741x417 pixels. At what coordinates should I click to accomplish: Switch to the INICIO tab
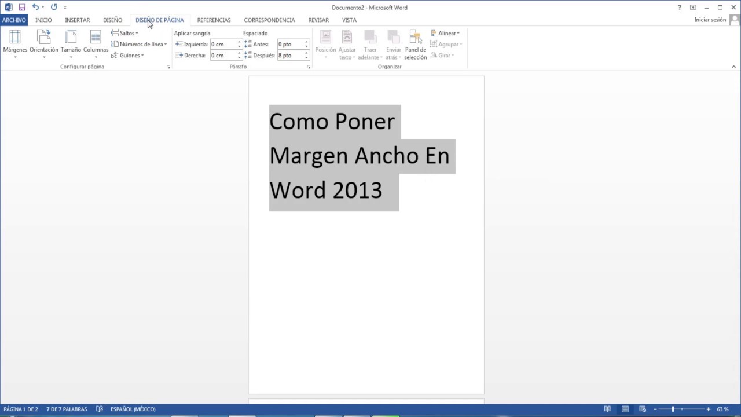[43, 20]
